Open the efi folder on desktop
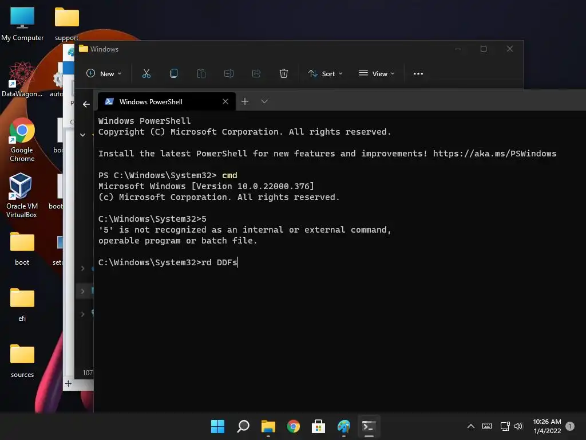The image size is (586, 440). (x=22, y=305)
